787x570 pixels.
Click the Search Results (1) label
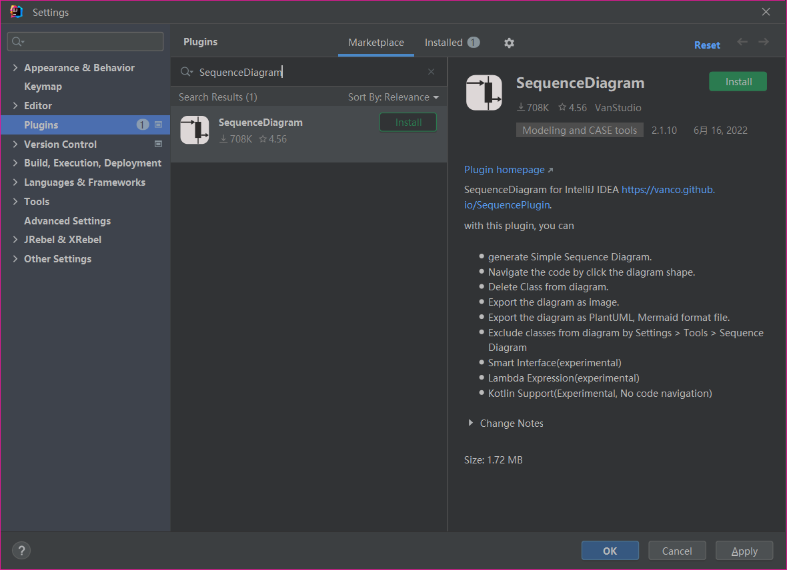(218, 97)
